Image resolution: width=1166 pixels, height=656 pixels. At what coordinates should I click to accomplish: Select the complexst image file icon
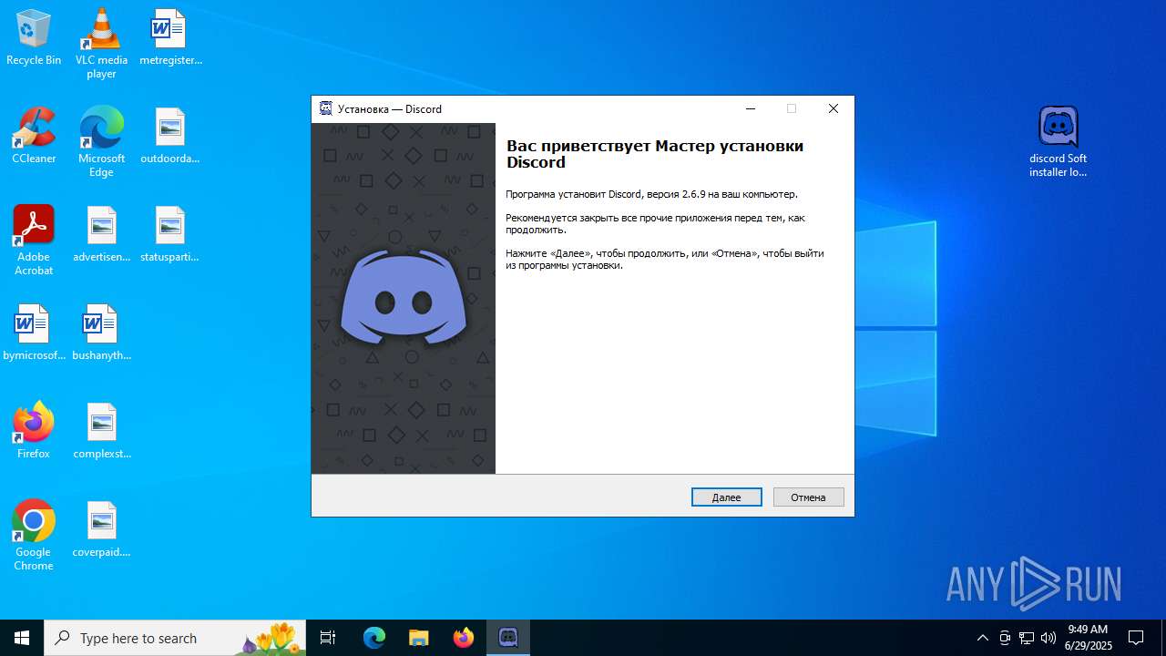tap(101, 431)
